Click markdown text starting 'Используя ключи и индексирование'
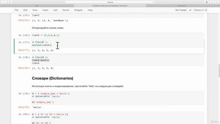 (78, 86)
